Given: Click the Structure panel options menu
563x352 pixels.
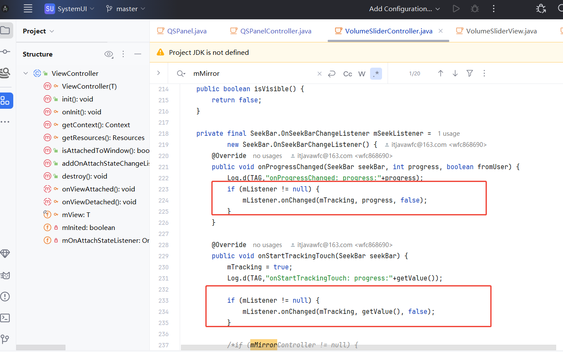Looking at the screenshot, I should pyautogui.click(x=123, y=54).
